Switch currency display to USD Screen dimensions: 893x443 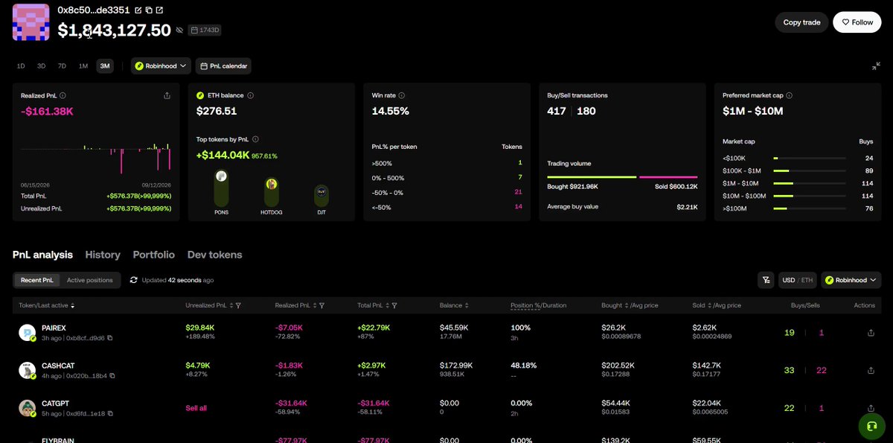click(x=789, y=280)
